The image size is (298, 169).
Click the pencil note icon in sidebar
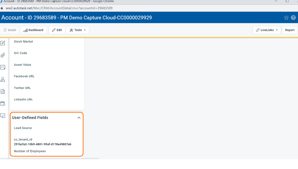pyautogui.click(x=3, y=43)
